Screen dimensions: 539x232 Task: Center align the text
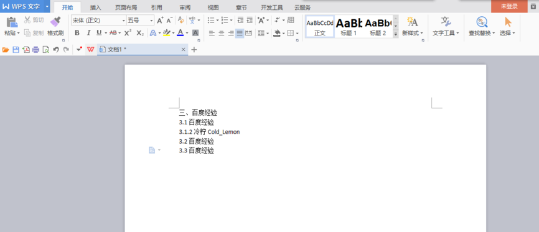click(x=222, y=33)
